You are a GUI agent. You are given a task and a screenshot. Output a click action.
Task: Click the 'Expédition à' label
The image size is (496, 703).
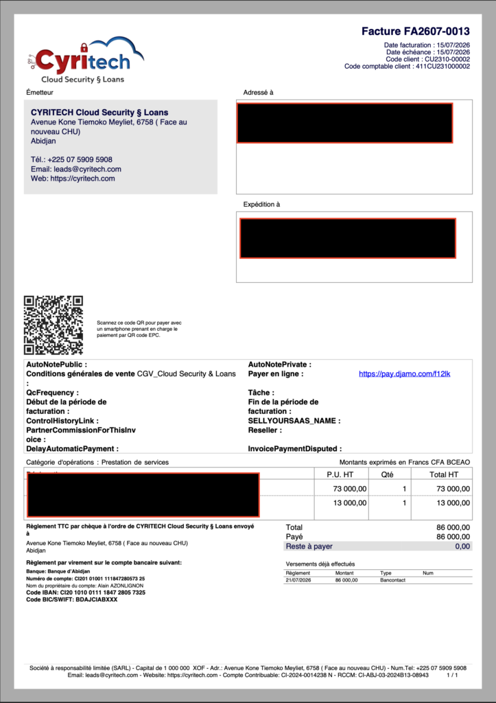[x=261, y=205]
